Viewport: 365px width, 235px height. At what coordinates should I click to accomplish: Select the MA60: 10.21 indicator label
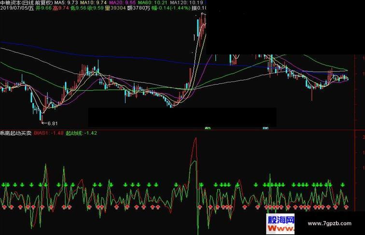click(x=153, y=2)
